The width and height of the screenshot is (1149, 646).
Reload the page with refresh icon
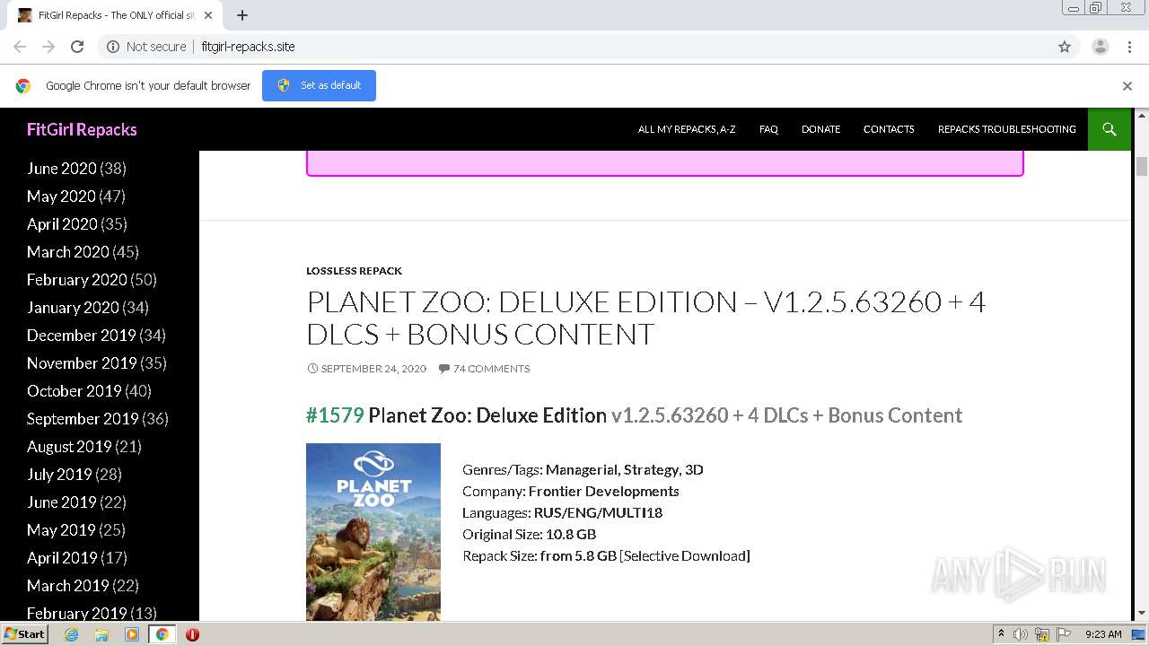77,47
